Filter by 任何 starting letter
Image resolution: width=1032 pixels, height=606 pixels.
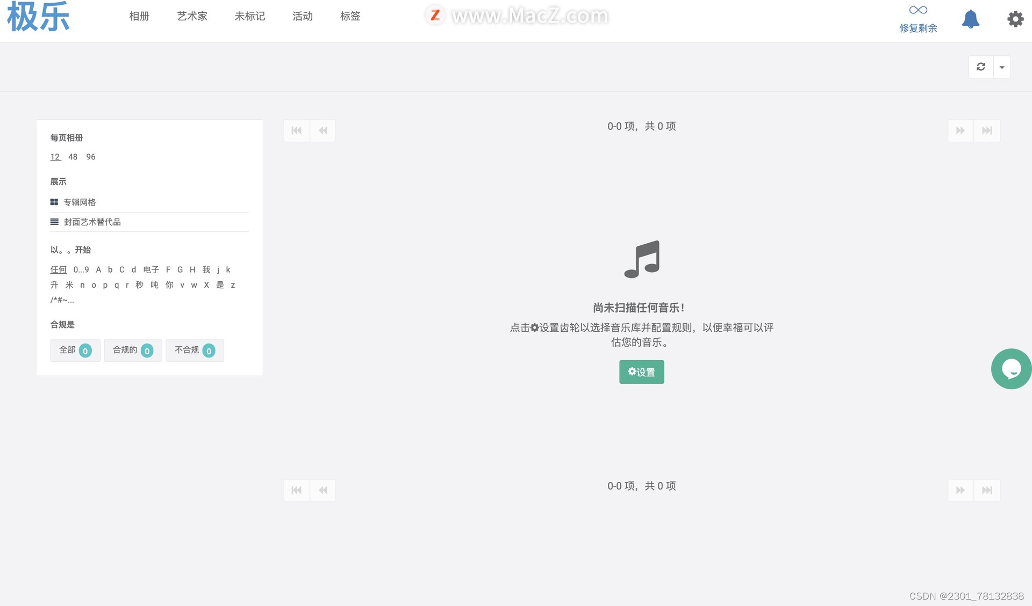58,269
